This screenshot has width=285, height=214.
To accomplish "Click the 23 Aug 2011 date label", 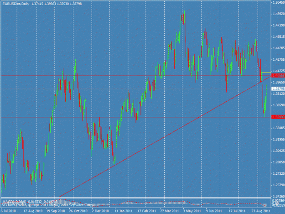I will [261, 211].
